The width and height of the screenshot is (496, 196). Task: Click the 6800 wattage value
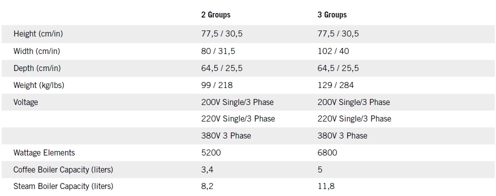click(x=327, y=153)
